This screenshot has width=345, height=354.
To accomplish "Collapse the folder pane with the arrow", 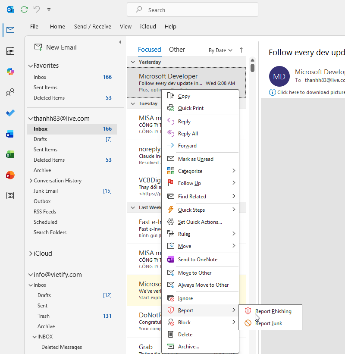I will point(120,42).
